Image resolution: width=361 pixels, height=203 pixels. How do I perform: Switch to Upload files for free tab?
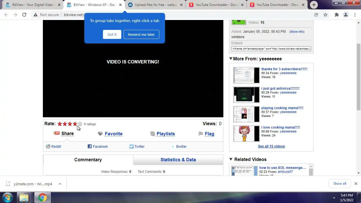click(x=155, y=5)
